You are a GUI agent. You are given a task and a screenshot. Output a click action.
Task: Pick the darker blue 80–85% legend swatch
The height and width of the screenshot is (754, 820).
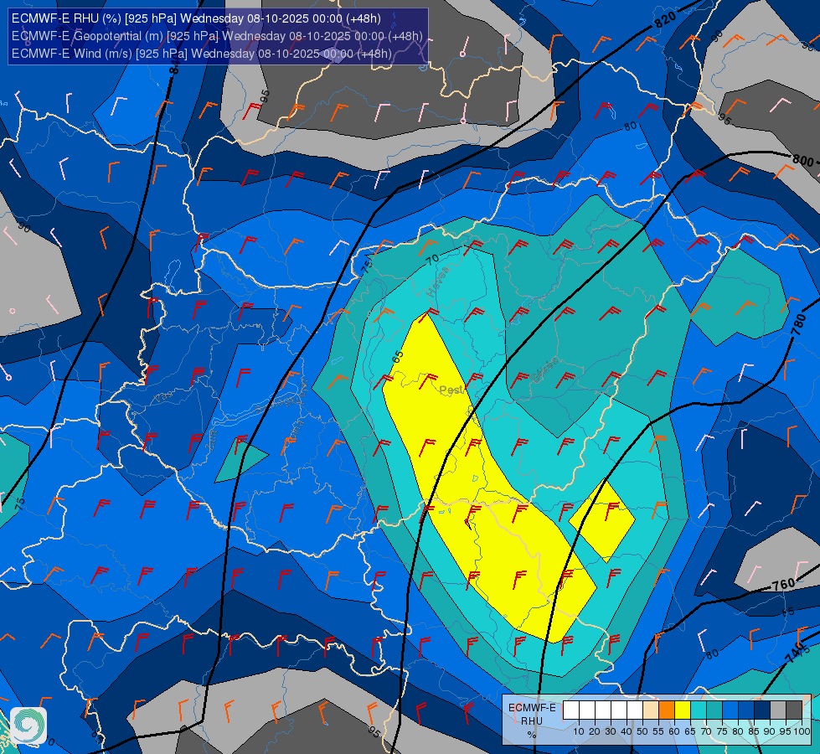pos(746,710)
